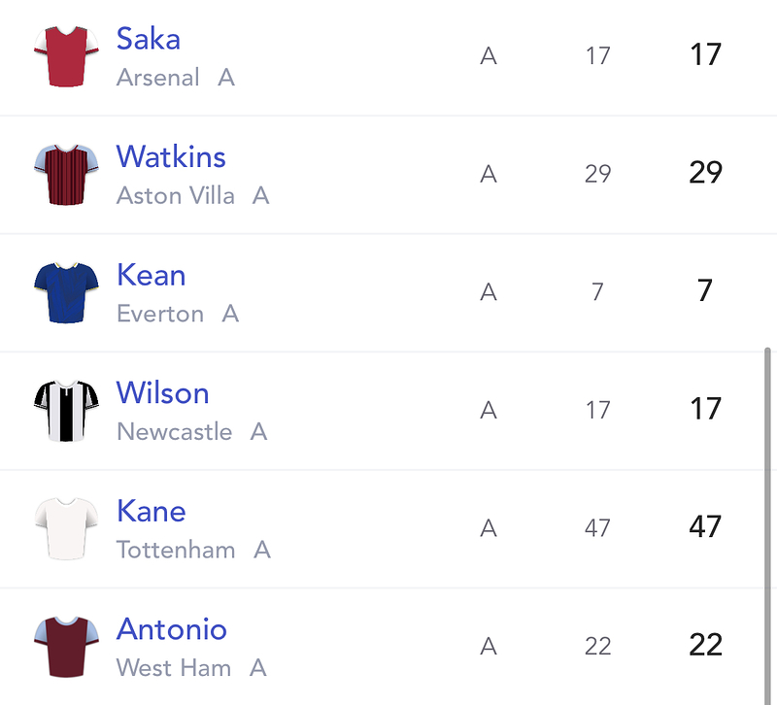The width and height of the screenshot is (777, 705).
Task: Click Kane's white Tottenham jersey icon
Action: [66, 528]
